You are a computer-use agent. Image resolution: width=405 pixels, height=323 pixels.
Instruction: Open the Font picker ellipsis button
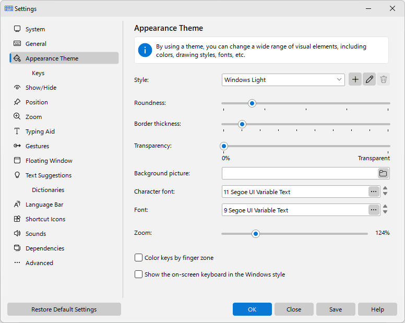374,210
